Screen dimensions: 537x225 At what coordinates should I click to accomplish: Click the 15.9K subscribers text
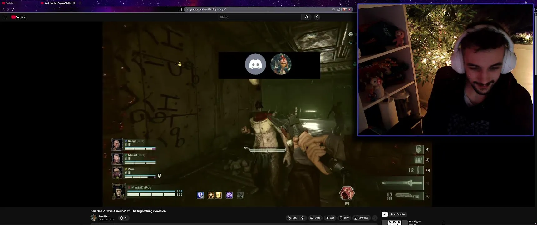pyautogui.click(x=106, y=220)
